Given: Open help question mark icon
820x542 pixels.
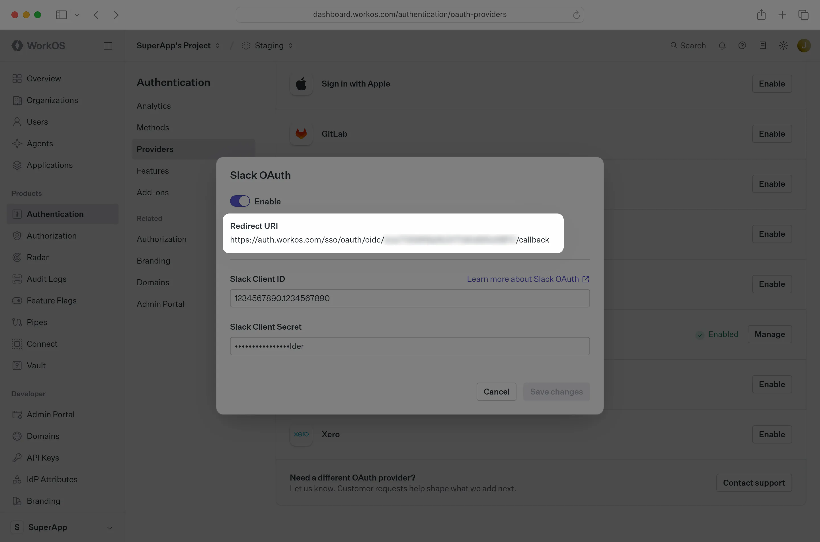Looking at the screenshot, I should [x=742, y=45].
